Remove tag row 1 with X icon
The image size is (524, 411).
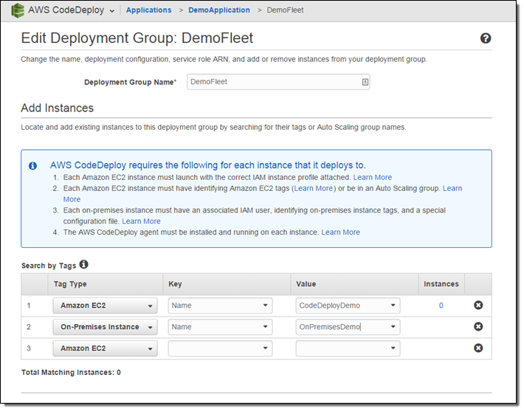coord(478,305)
